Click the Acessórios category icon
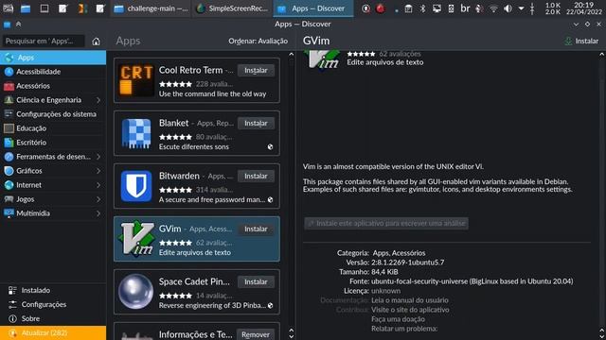This screenshot has height=340, width=606. coord(9,86)
